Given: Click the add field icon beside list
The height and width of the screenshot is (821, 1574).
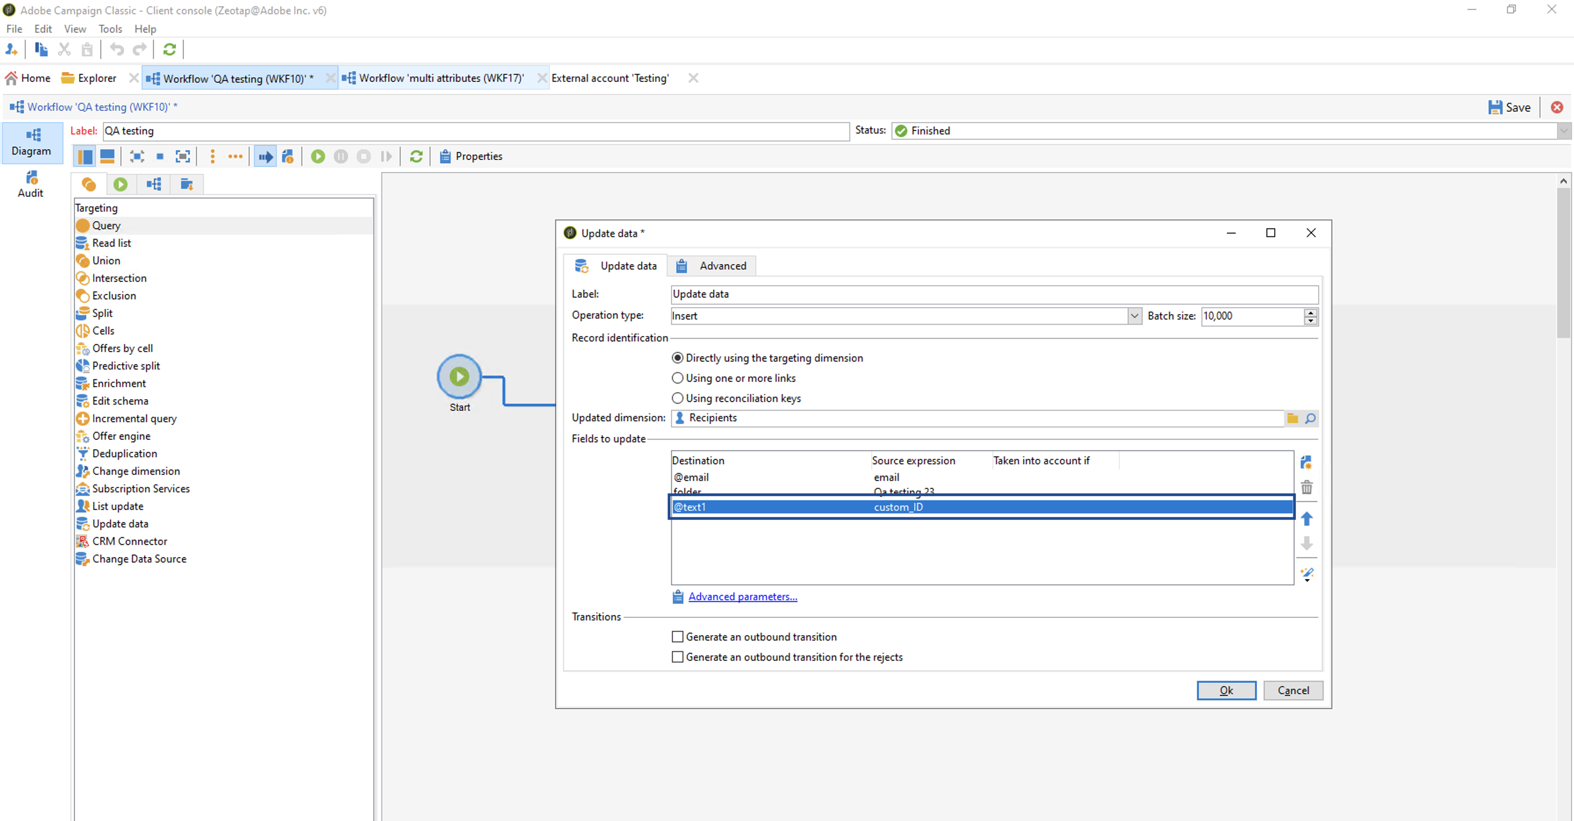Looking at the screenshot, I should point(1307,462).
